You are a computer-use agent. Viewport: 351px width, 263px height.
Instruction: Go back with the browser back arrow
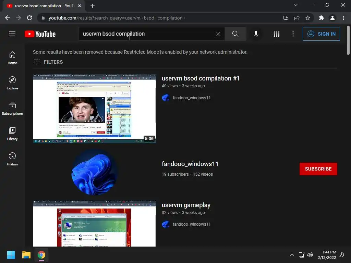pos(8,18)
